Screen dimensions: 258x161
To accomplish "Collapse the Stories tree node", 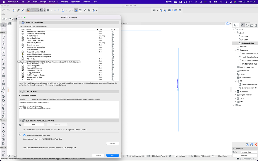I will pyautogui.click(x=235, y=33).
